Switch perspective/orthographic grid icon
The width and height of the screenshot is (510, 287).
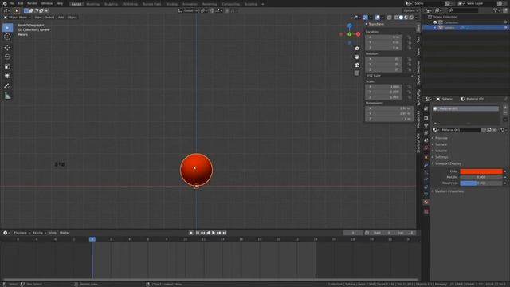click(357, 73)
